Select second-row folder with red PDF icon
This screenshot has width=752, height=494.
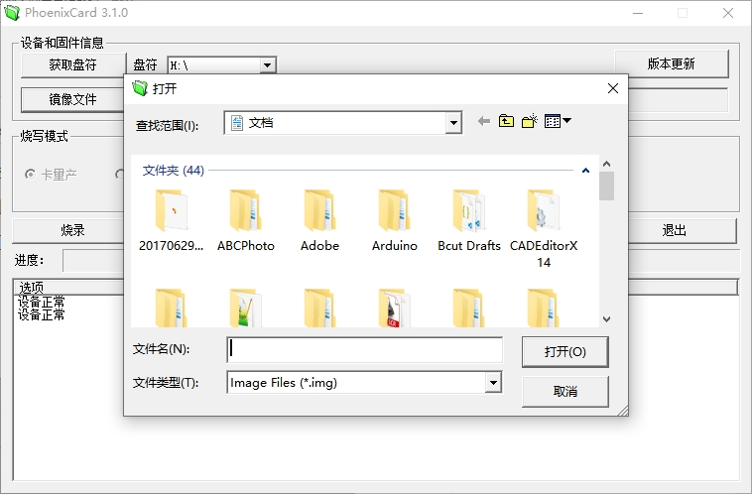tap(395, 308)
